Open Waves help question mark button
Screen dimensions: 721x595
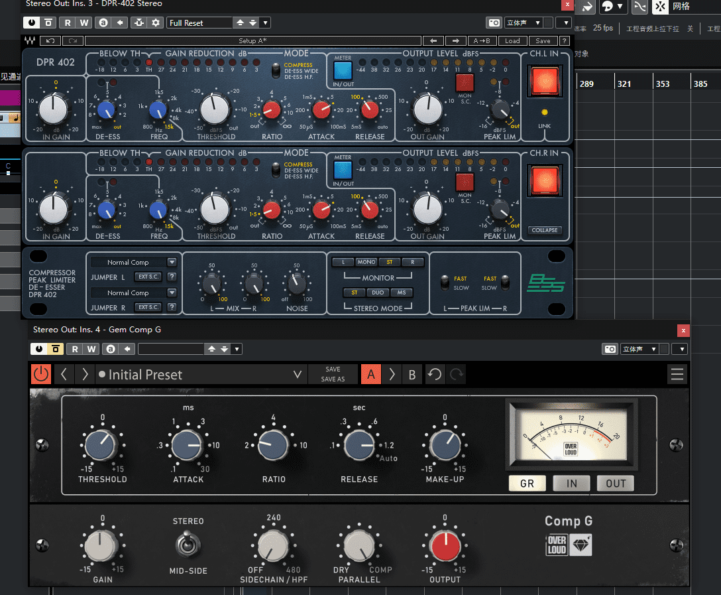click(x=565, y=40)
